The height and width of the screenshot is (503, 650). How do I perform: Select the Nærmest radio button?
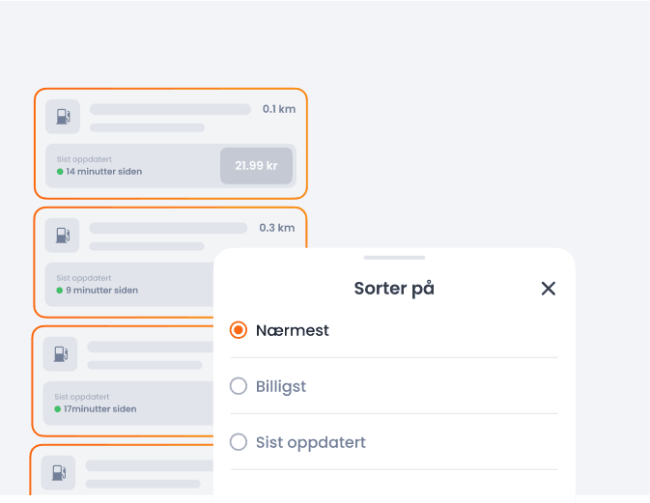tap(239, 330)
